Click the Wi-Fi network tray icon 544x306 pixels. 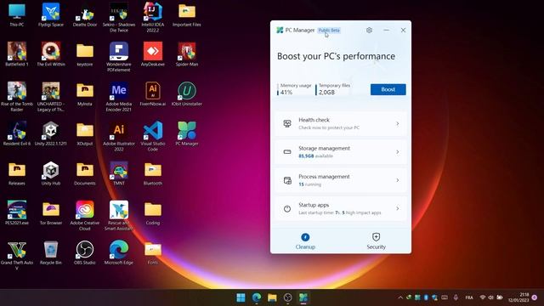[x=483, y=297]
